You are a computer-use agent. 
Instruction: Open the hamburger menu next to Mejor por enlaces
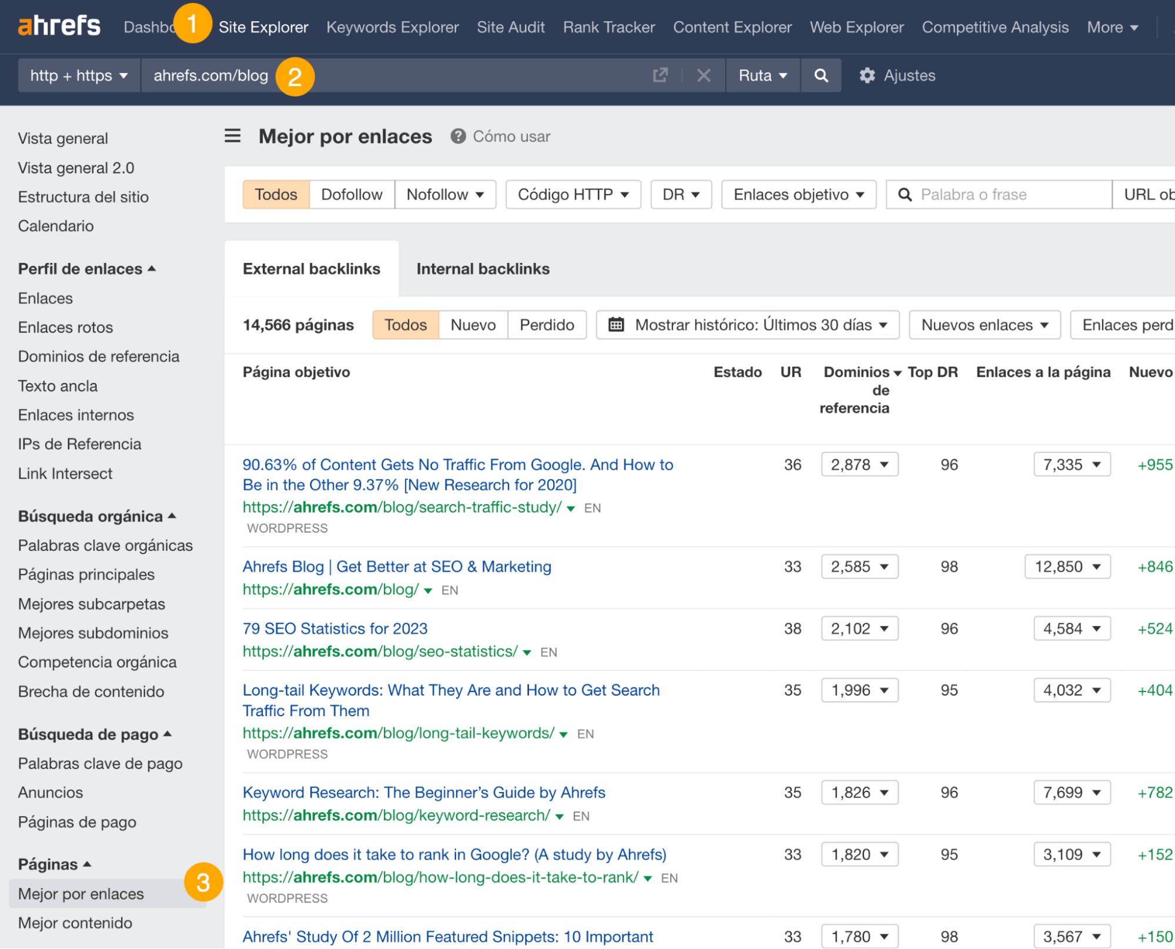click(232, 136)
